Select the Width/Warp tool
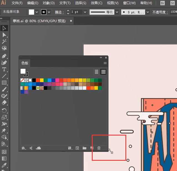Screen dimensions: 177x171 point(4,124)
